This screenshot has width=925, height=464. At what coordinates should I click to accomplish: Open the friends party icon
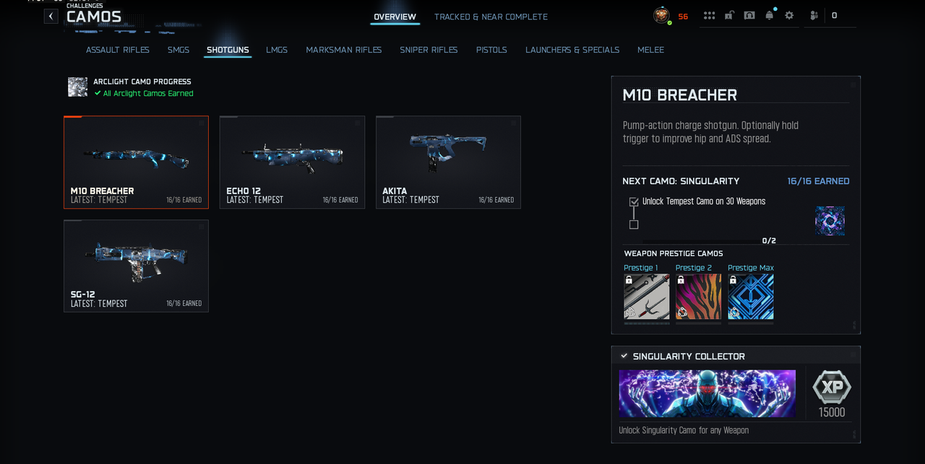coord(814,15)
